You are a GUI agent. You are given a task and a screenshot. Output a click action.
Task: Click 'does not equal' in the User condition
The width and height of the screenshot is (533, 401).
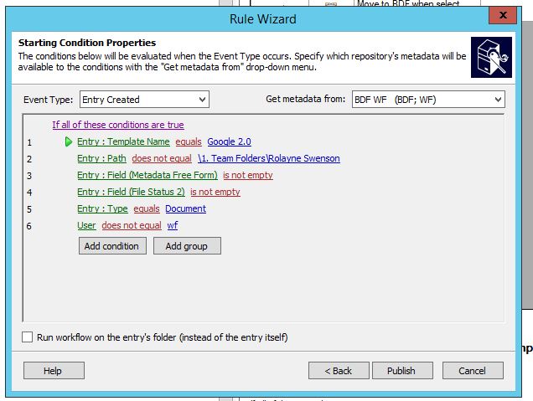click(132, 225)
